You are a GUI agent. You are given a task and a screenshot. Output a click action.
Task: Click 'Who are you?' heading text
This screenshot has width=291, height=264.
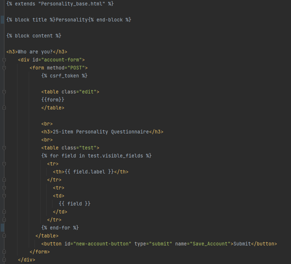(x=35, y=52)
